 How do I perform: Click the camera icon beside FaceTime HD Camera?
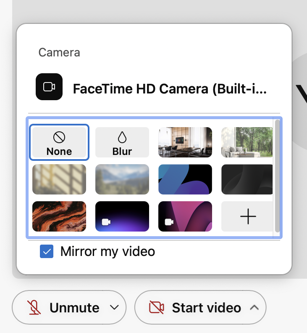tap(49, 87)
